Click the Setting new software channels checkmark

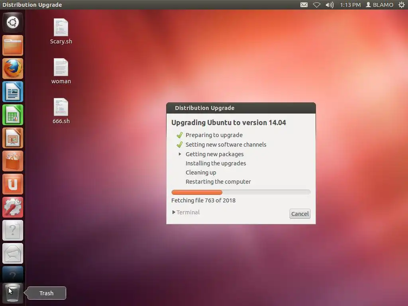[x=180, y=145]
